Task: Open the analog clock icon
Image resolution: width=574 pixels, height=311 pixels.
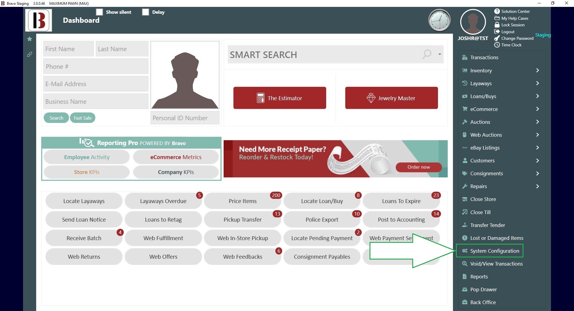Action: point(439,20)
